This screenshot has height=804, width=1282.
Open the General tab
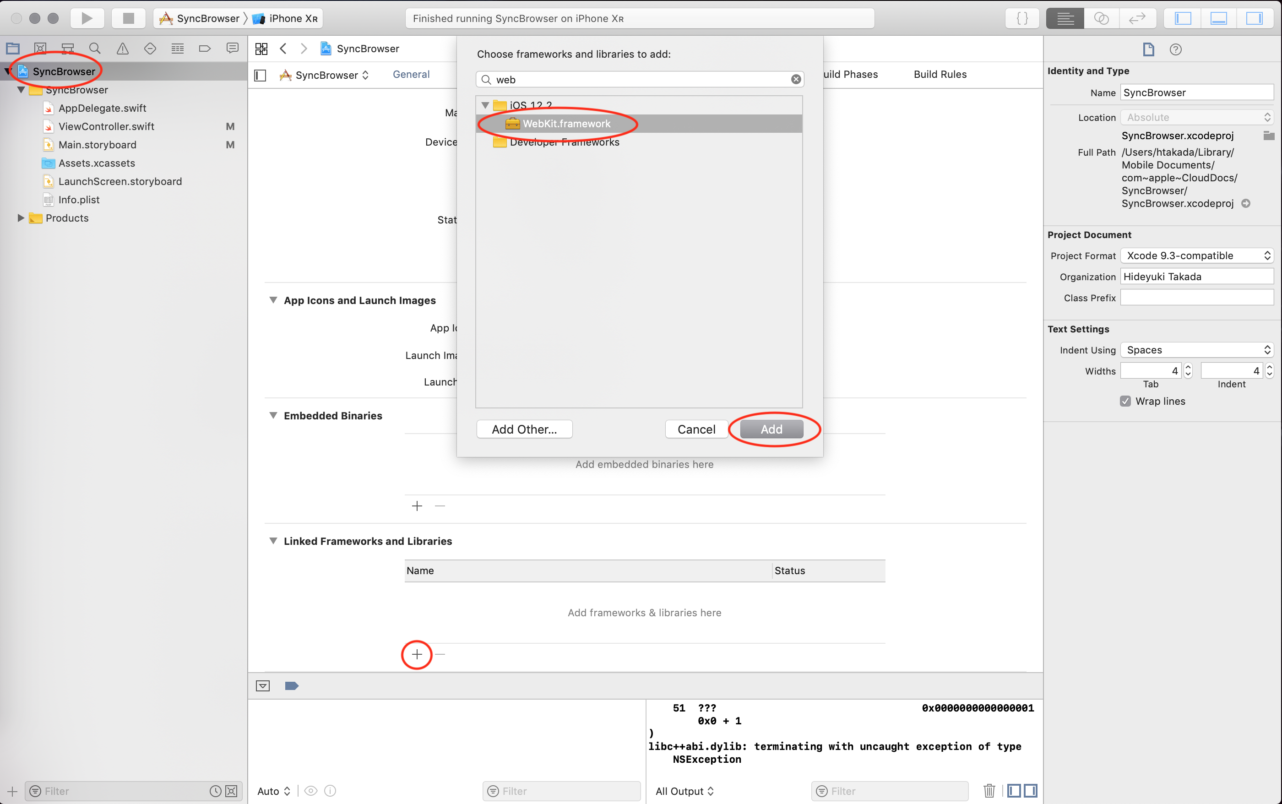pos(411,75)
